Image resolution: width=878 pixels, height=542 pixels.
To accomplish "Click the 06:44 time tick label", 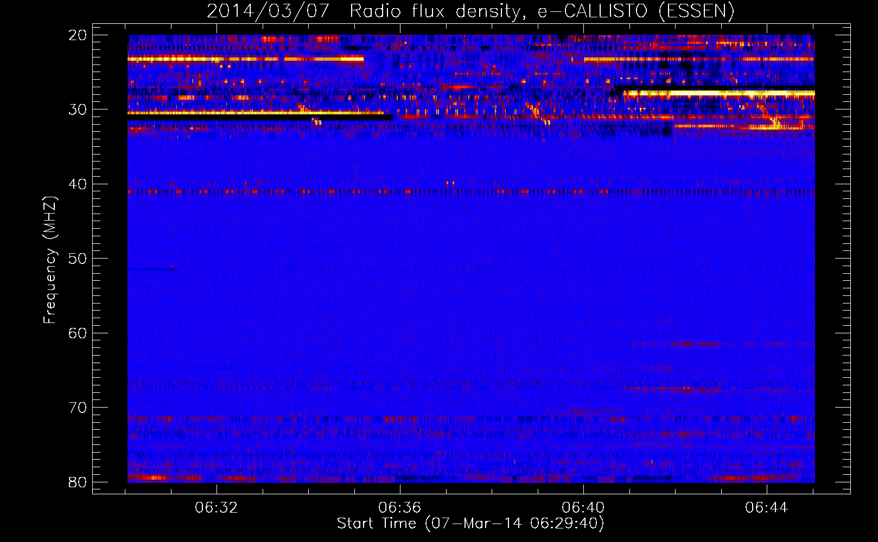I will (x=766, y=508).
